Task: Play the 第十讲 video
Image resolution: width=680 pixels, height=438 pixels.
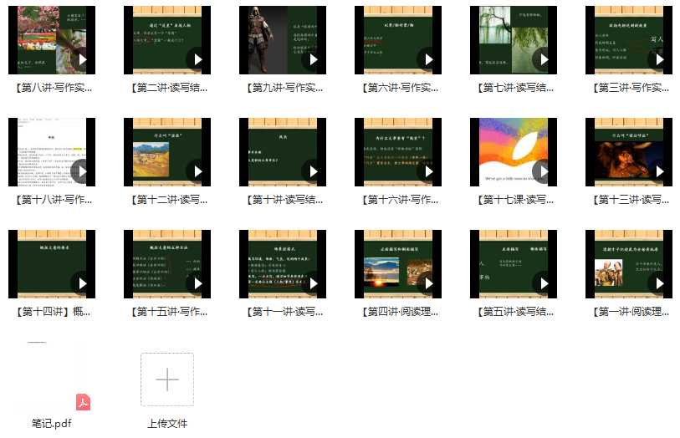Action: click(312, 171)
